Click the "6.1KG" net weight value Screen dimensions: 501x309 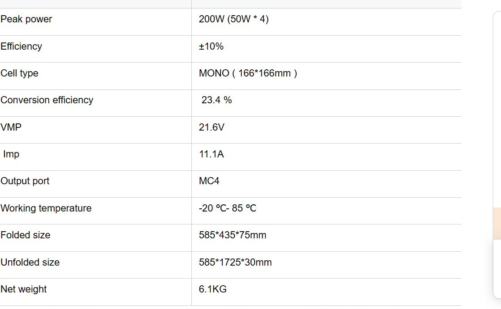(x=213, y=289)
